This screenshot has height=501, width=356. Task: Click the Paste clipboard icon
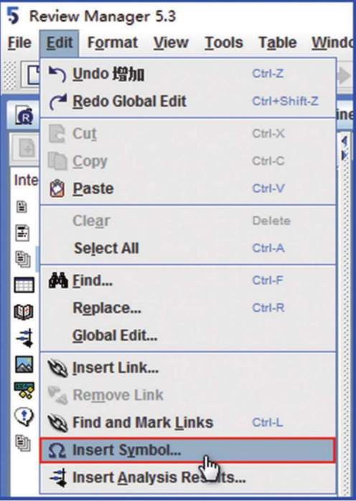tap(57, 189)
